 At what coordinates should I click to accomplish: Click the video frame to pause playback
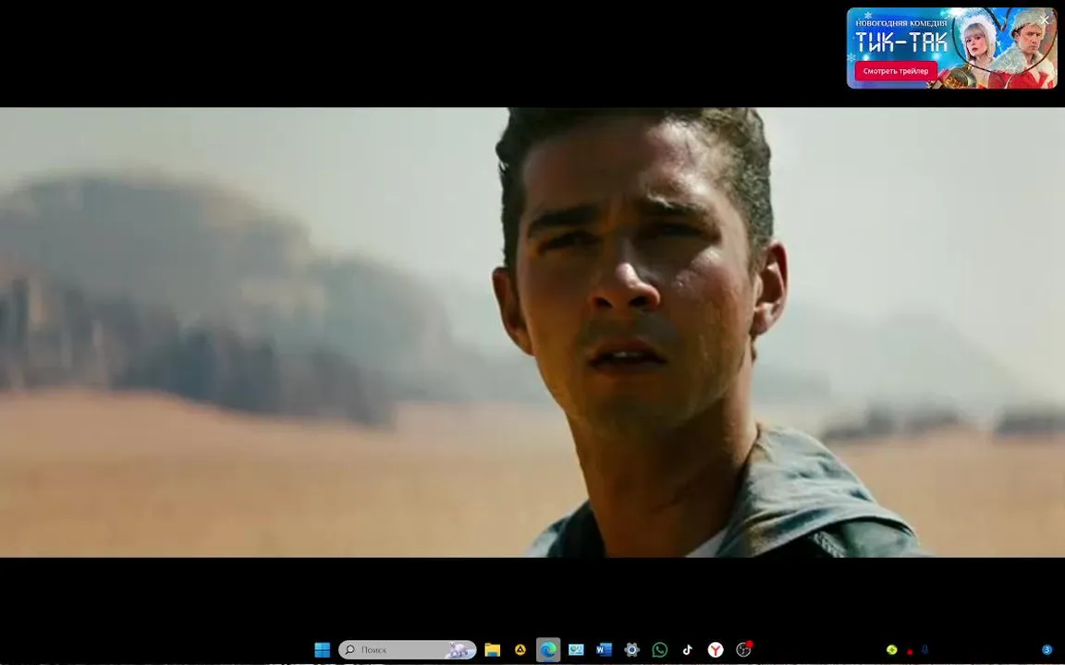[532, 332]
